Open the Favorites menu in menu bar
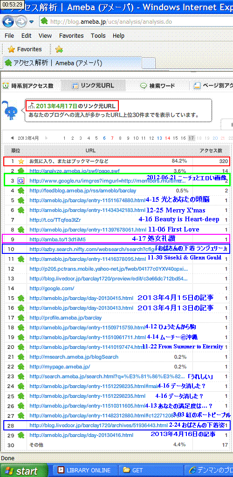 tap(71, 35)
